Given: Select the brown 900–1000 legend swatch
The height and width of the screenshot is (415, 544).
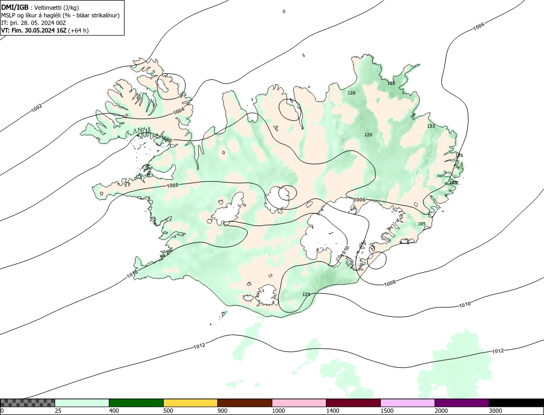Looking at the screenshot, I should 245,403.
